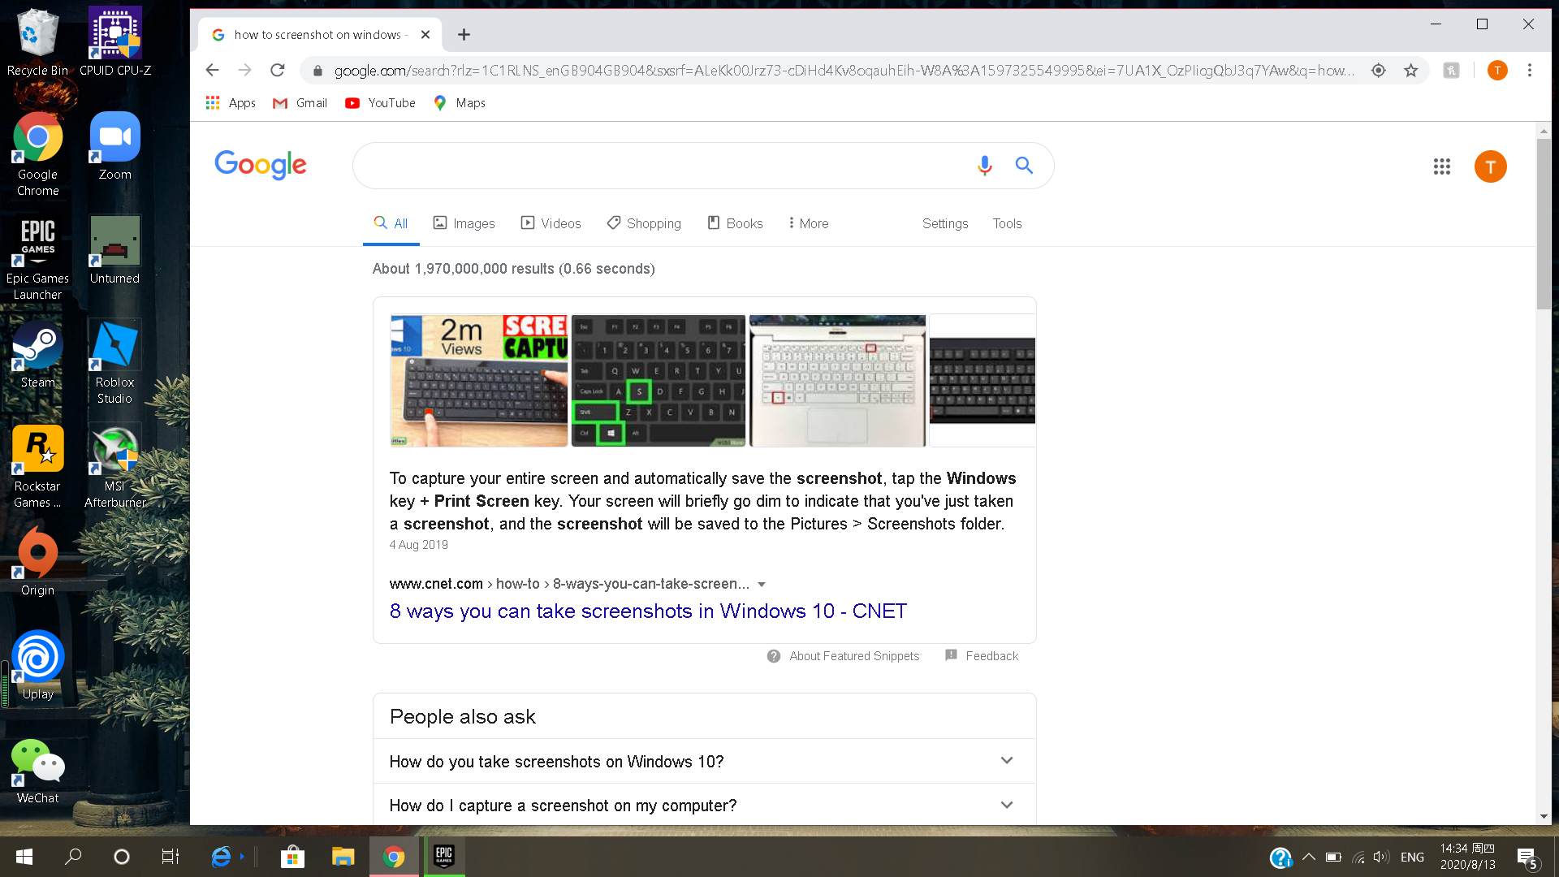Click the address bar URL
The width and height of the screenshot is (1559, 877).
(844, 71)
